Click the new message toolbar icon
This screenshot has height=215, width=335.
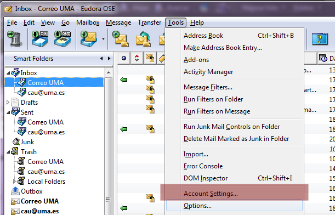pyautogui.click(x=121, y=39)
